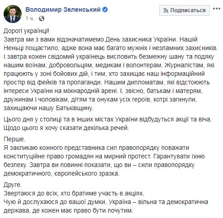Open Zelensky's profile picture
Image resolution: width=223 pixels, height=218 pixels.
(x=13, y=14)
